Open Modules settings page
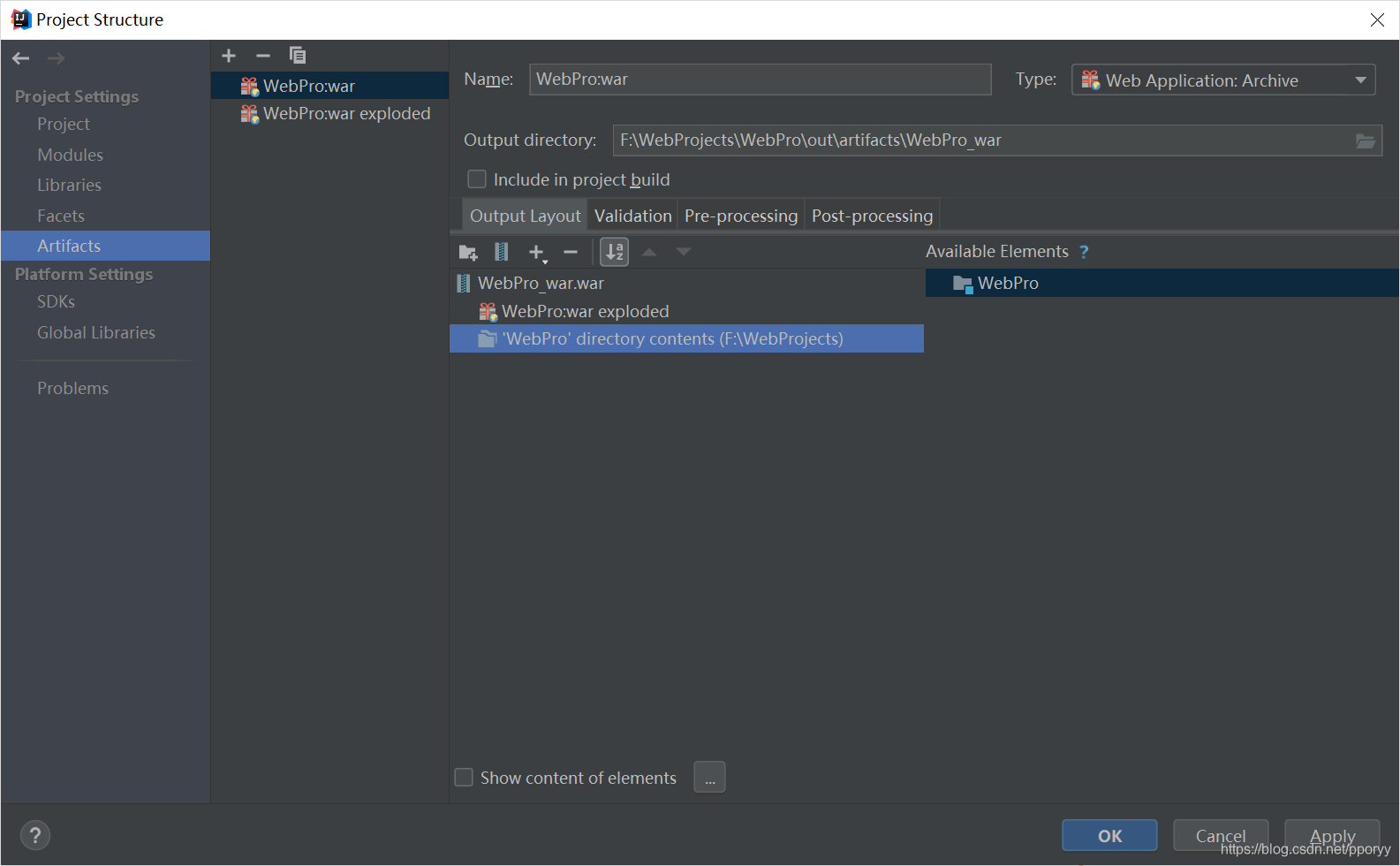This screenshot has height=866, width=1400. click(x=70, y=156)
